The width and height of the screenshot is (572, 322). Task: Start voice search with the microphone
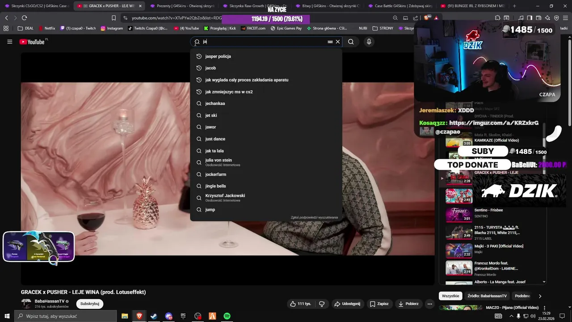pyautogui.click(x=369, y=42)
